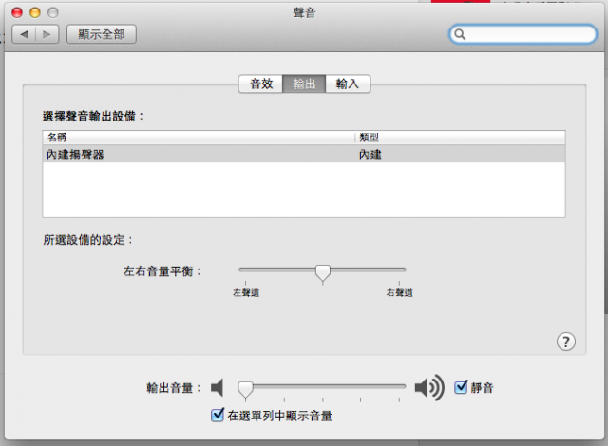Focus the search input field

click(522, 34)
